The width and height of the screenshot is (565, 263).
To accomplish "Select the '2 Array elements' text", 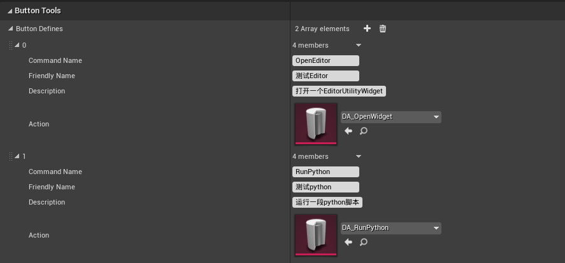I will 322,29.
